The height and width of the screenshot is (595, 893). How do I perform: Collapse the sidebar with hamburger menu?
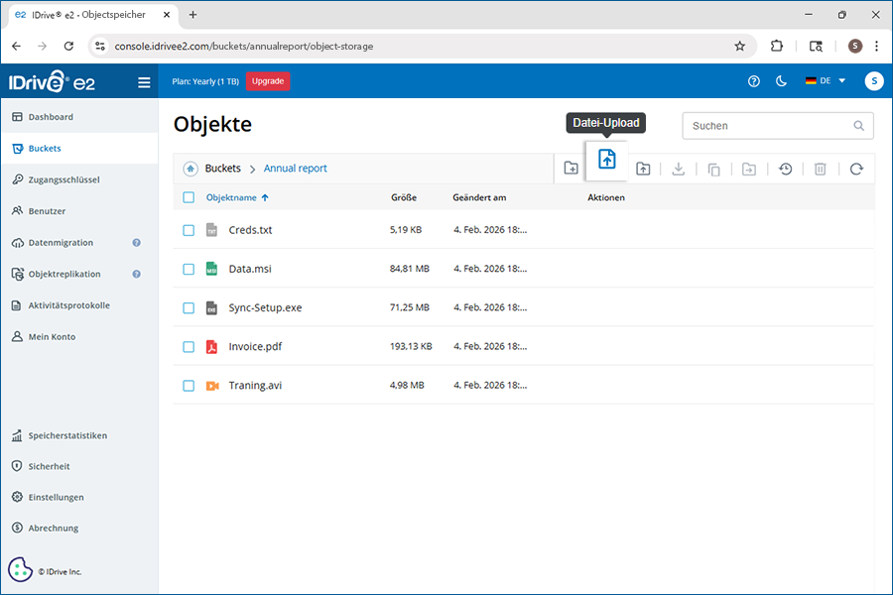144,82
